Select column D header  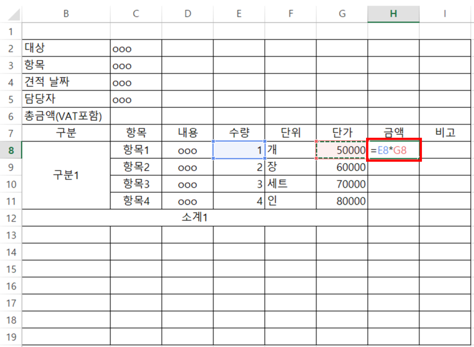[x=188, y=14]
